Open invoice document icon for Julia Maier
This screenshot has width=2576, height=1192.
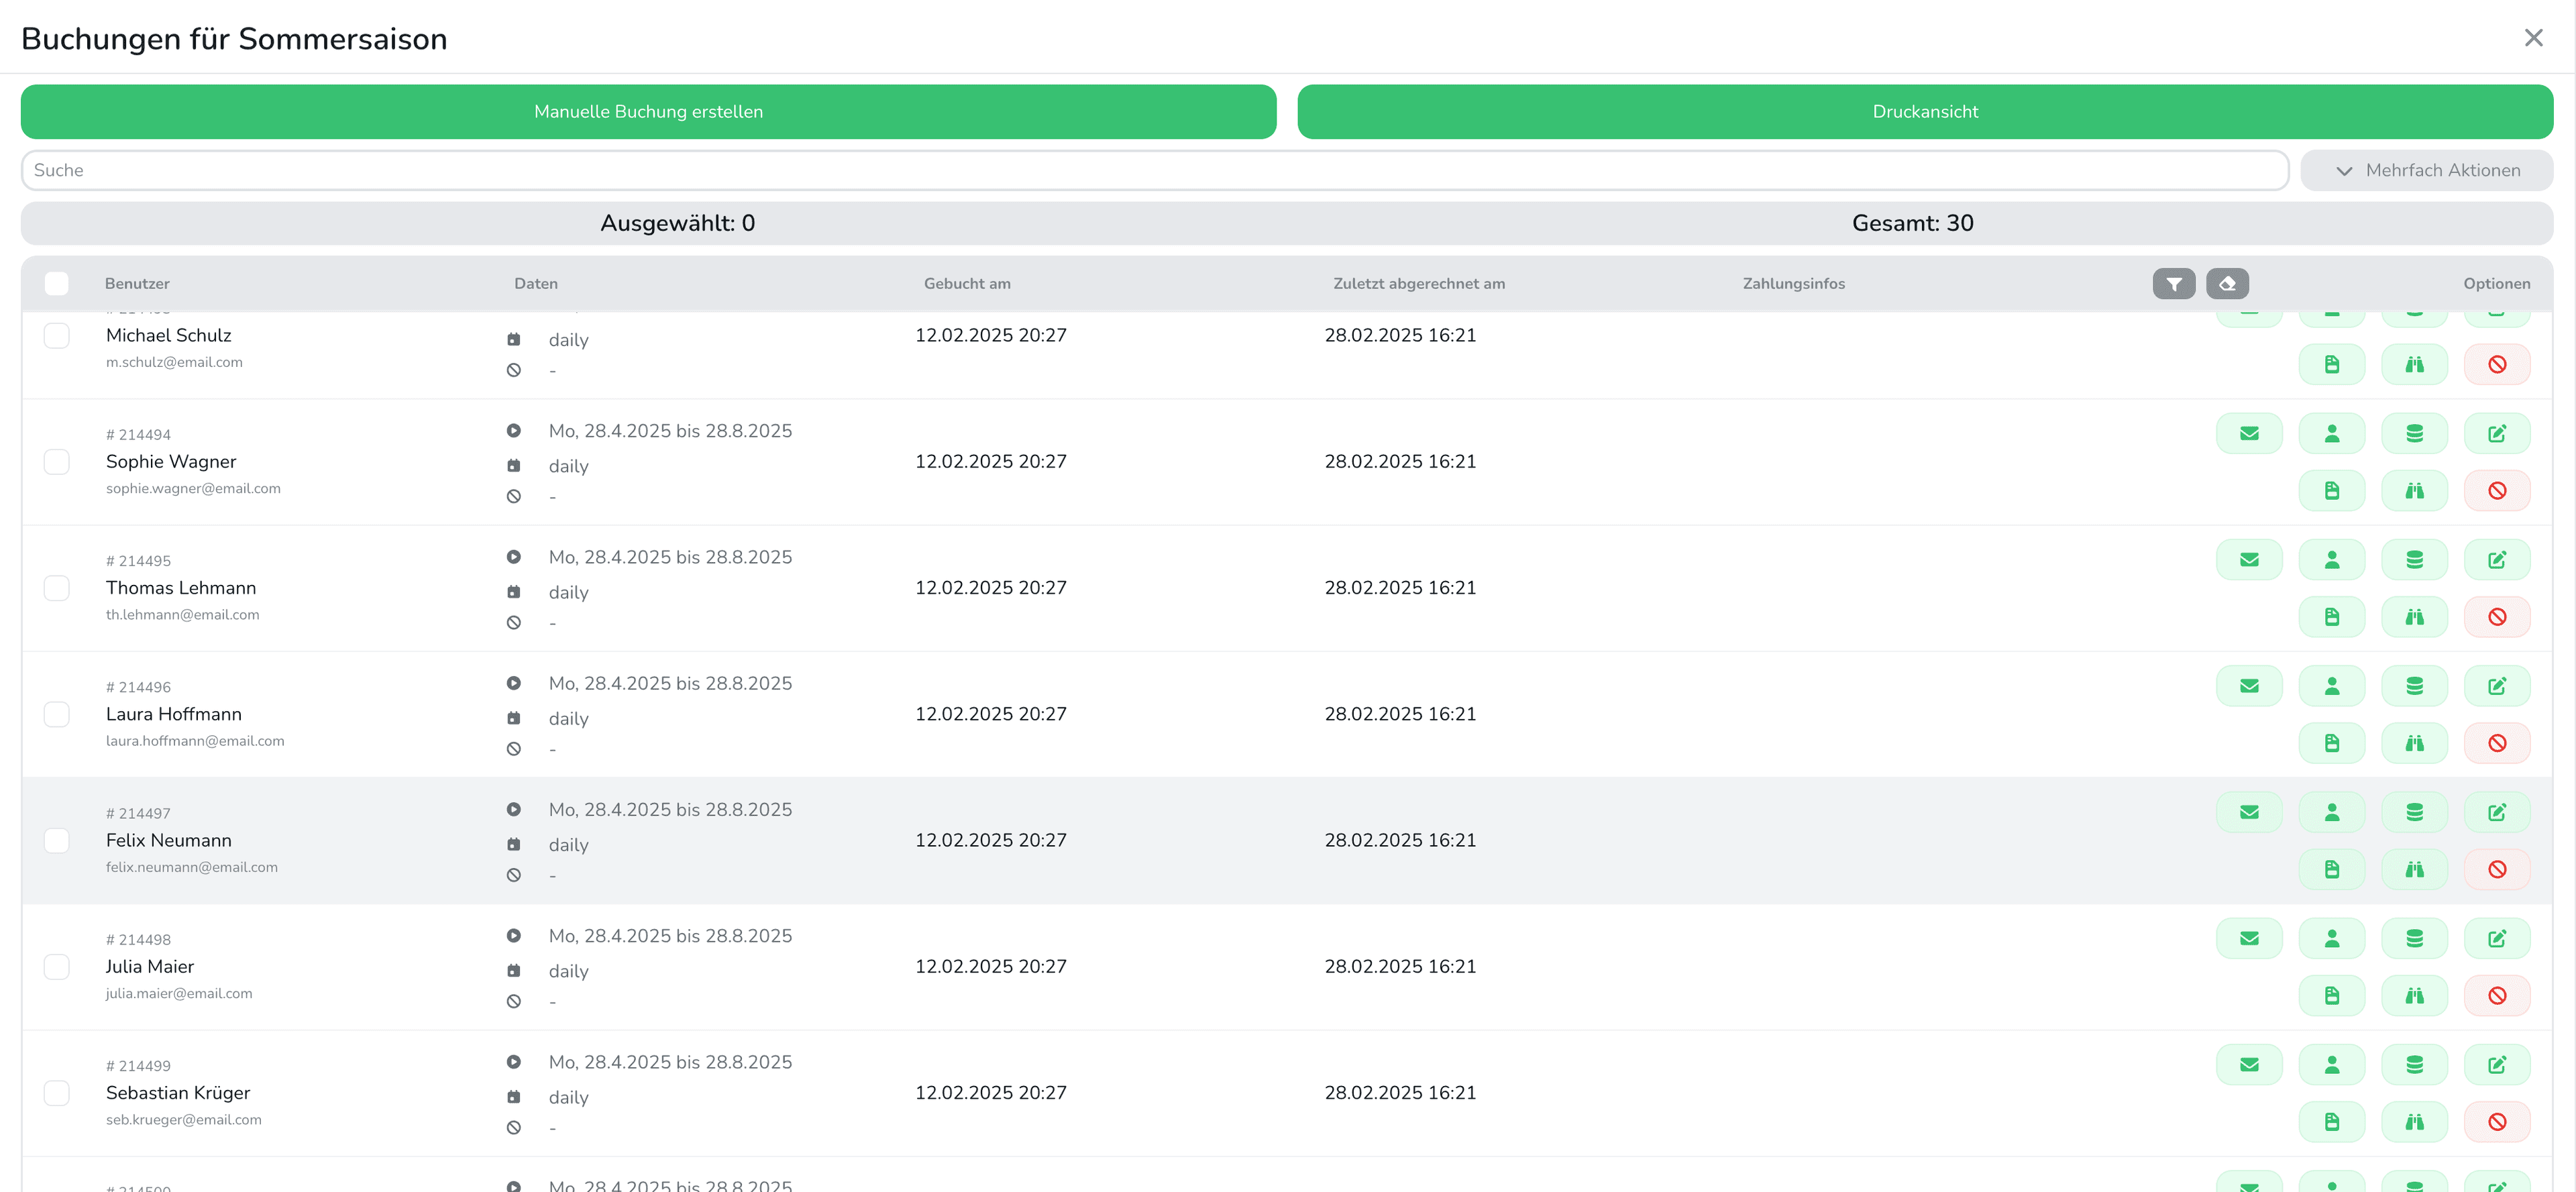2331,995
